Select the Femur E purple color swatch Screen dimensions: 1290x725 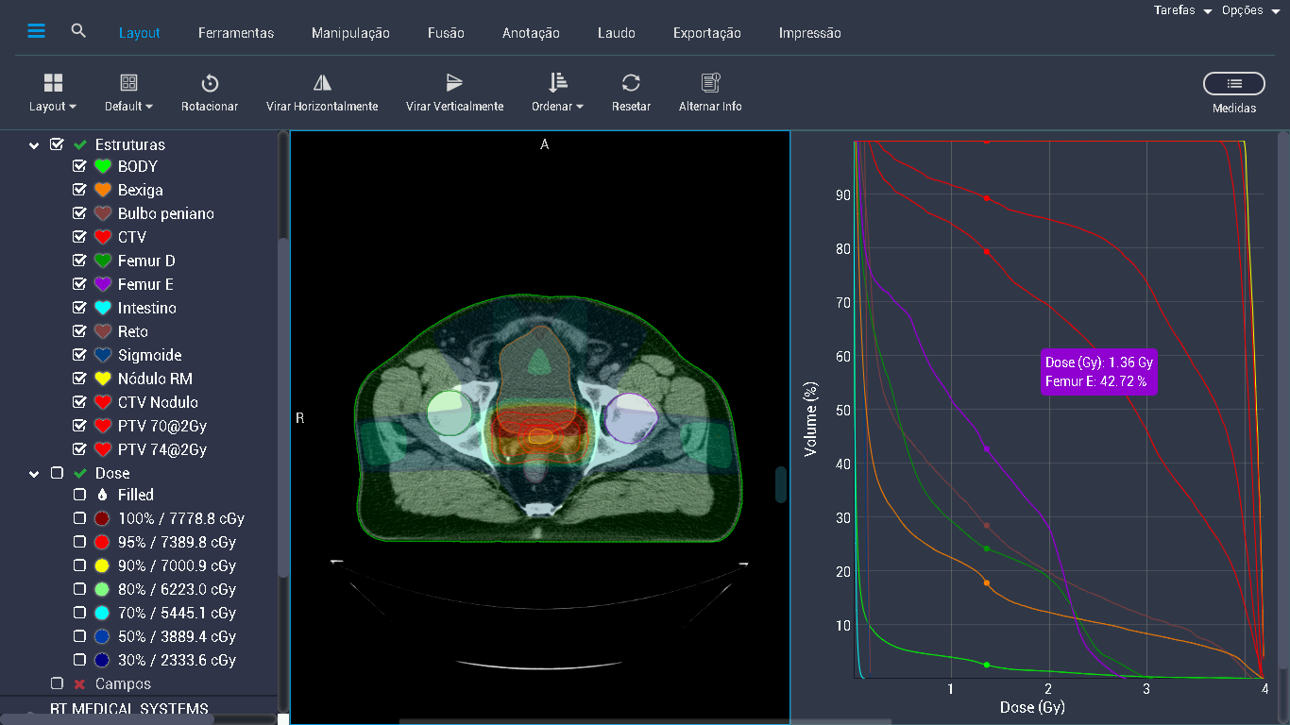(102, 284)
